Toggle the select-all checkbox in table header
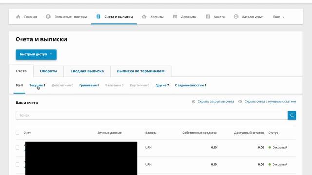 coord(18,133)
